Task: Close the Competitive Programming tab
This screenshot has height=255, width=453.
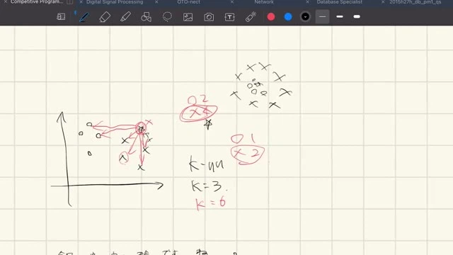Action: [x=5, y=2]
